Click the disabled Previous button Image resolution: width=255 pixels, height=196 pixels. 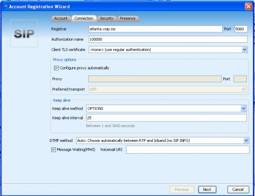(x=182, y=189)
